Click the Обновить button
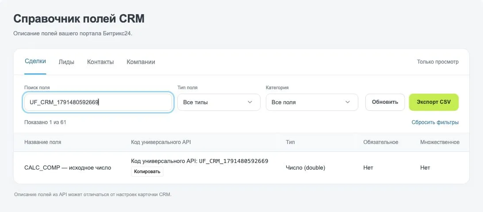Viewport: 483px width, 212px height. pos(385,102)
